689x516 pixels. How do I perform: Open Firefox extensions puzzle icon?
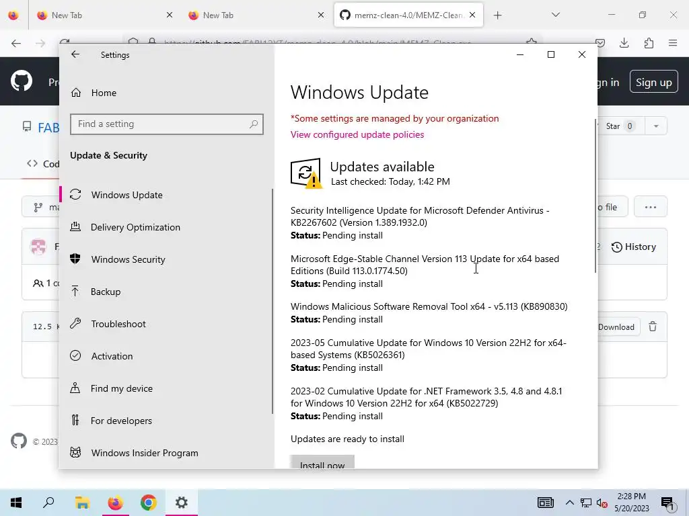(649, 43)
